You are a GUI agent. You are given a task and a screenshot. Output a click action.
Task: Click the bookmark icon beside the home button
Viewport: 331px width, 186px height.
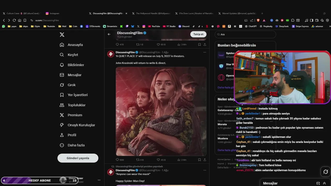pos(25,20)
